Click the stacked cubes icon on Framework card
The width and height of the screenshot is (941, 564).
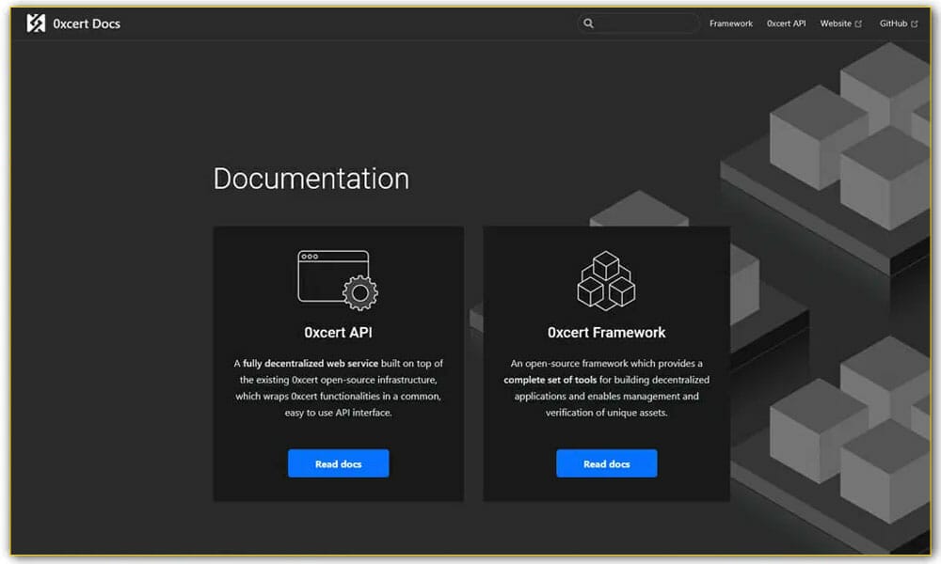coord(606,279)
